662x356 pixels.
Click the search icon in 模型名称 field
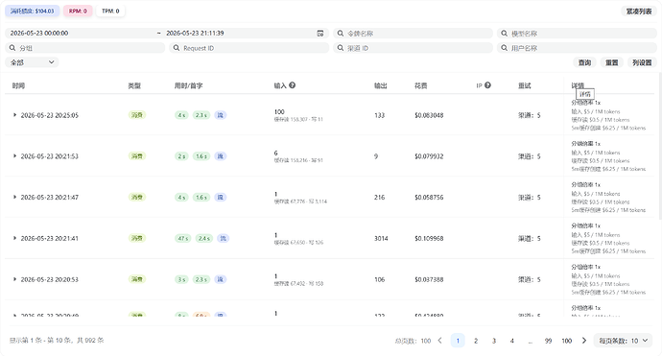click(x=504, y=34)
